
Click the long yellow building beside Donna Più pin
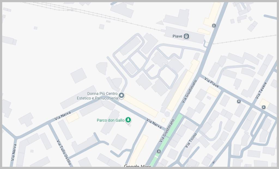(x=140, y=105)
